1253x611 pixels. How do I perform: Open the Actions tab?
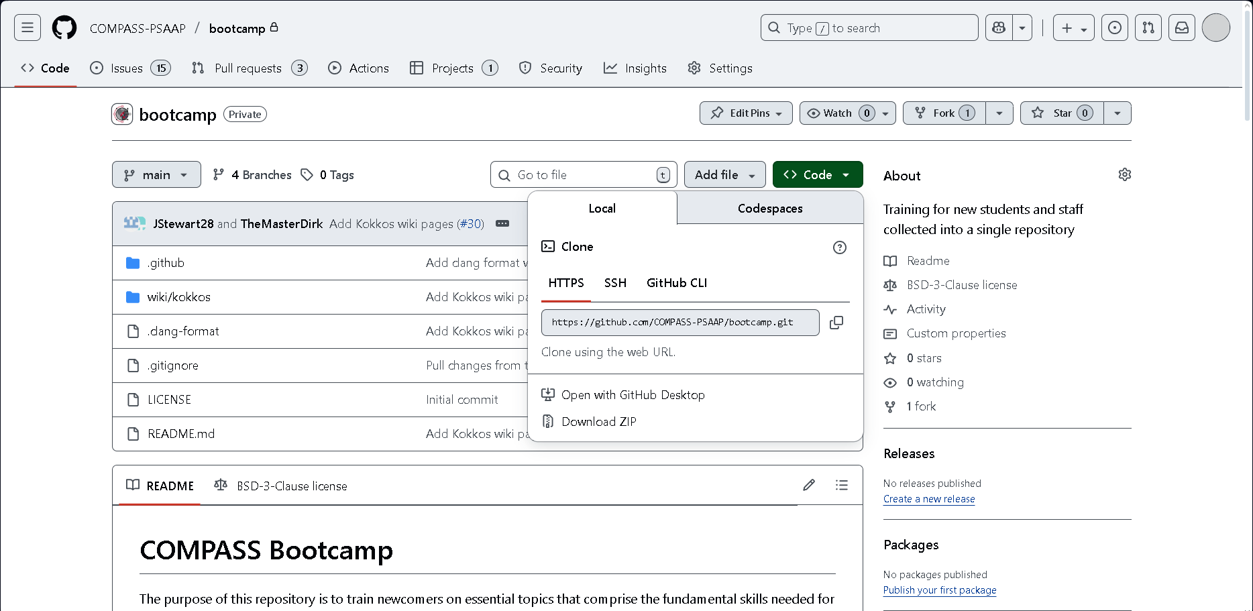pos(358,68)
